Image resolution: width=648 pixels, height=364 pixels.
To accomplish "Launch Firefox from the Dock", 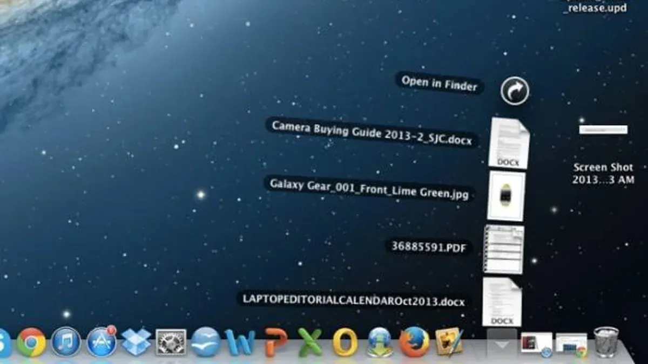I will 414,342.
